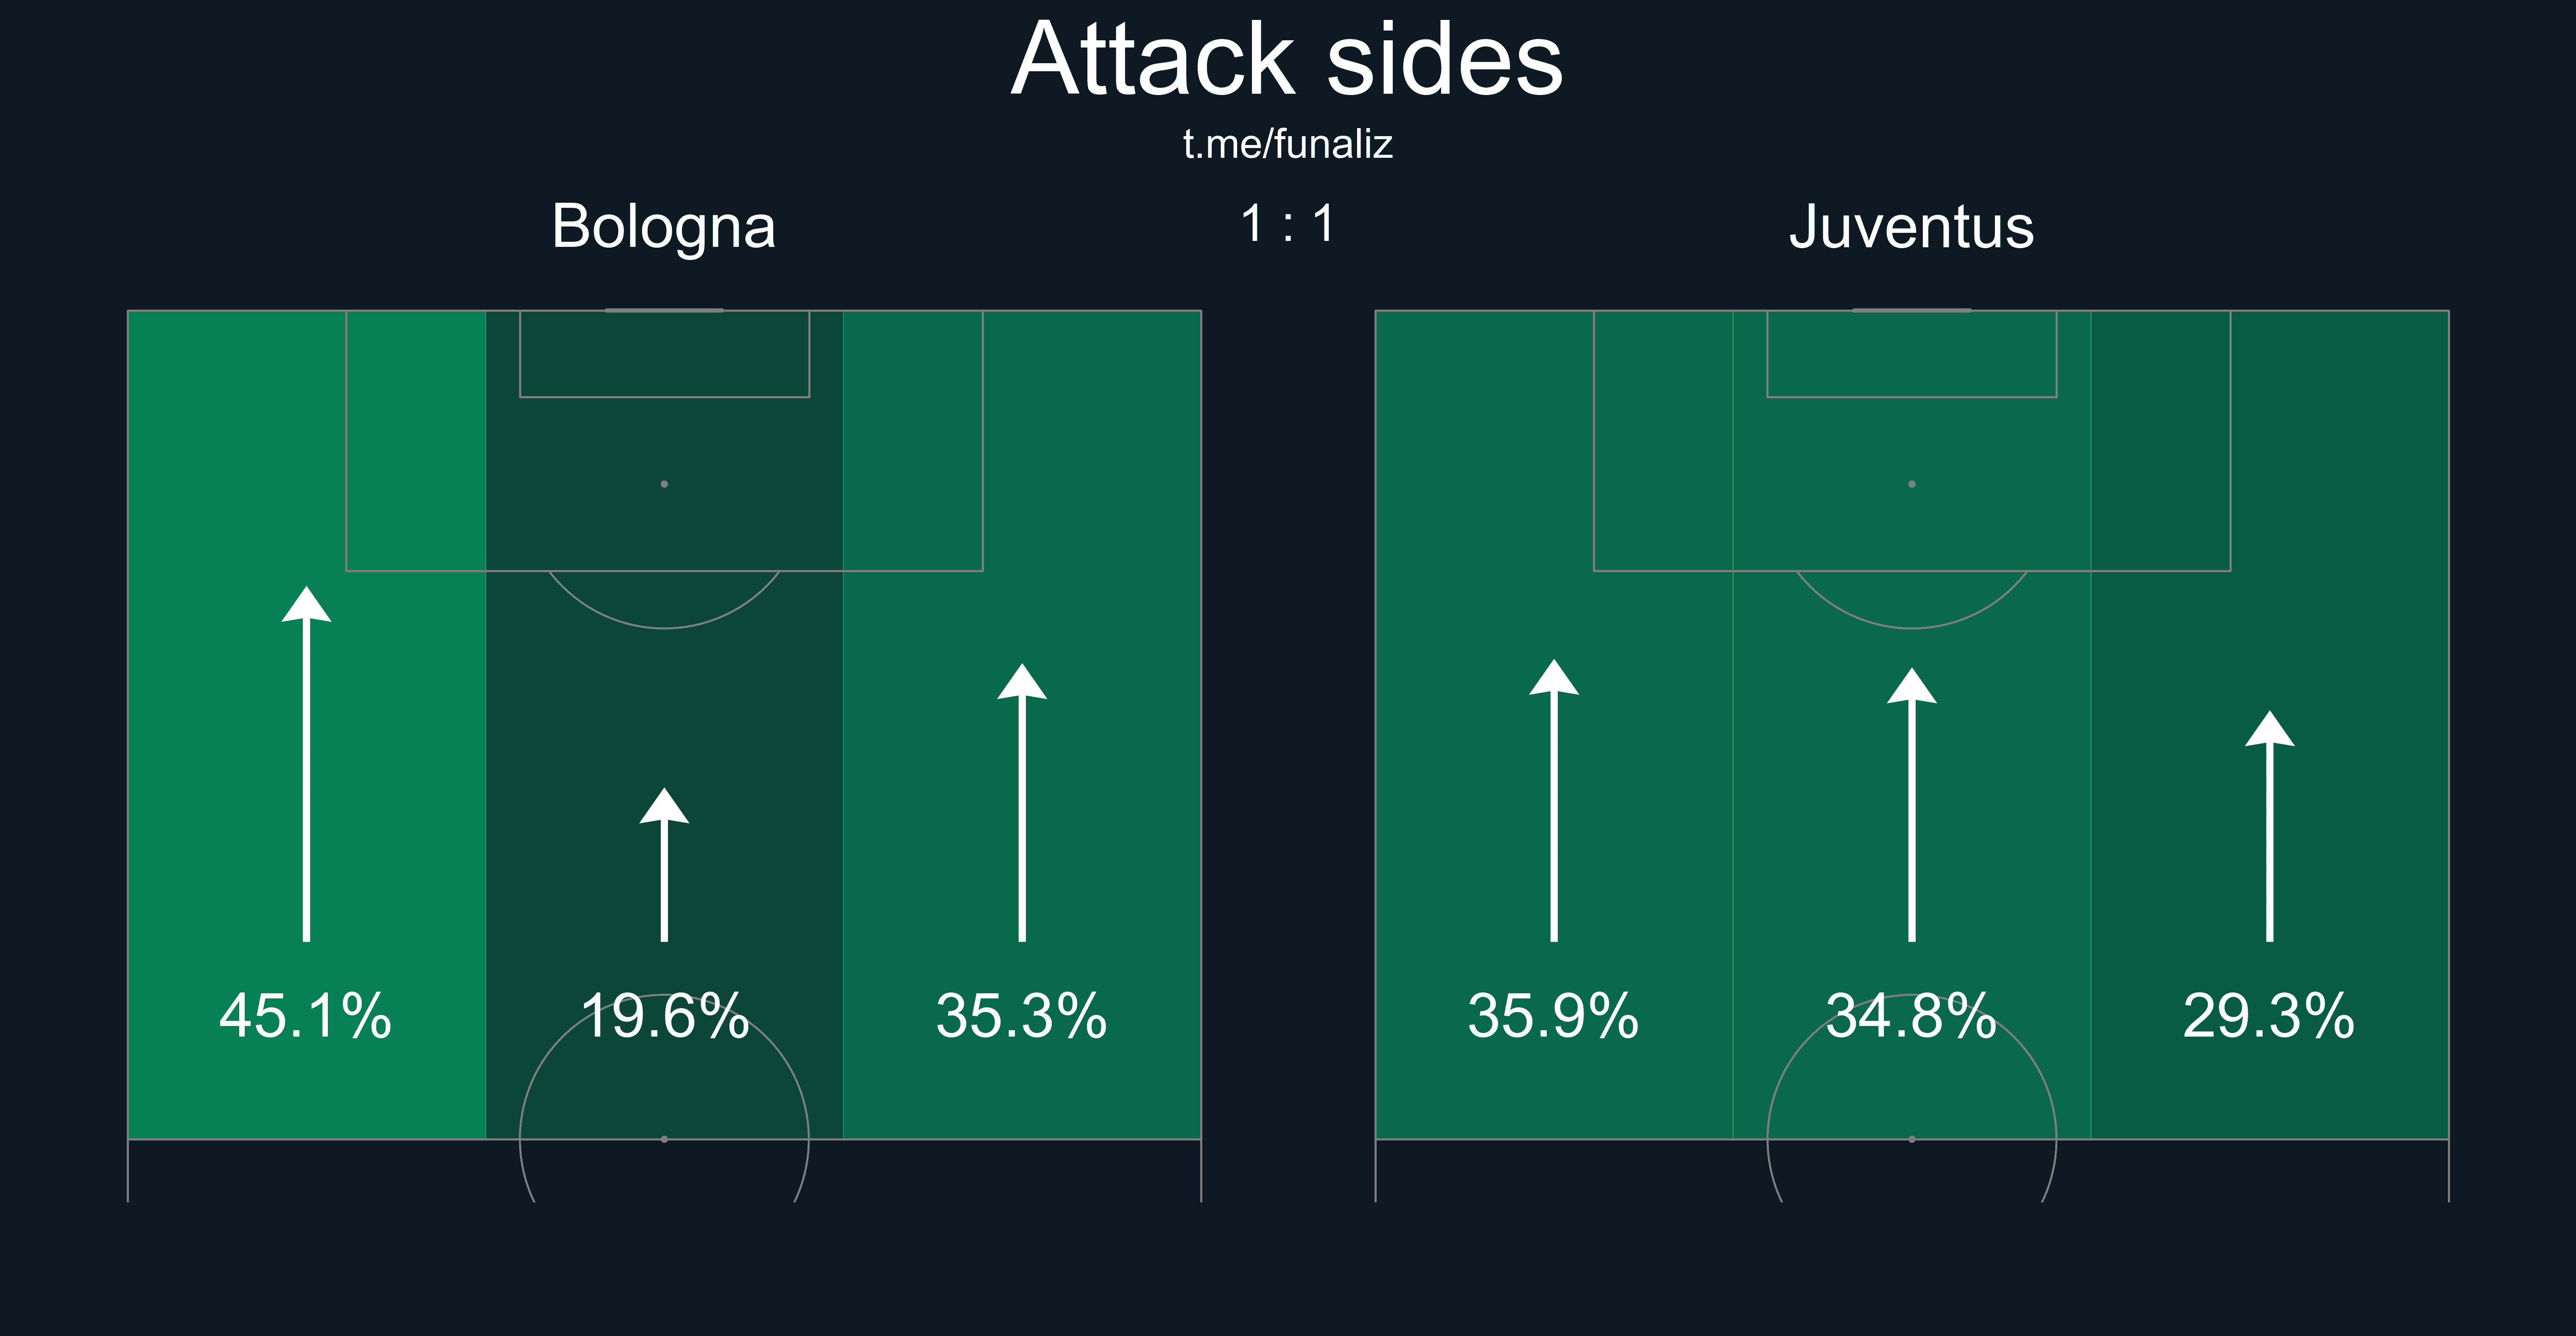Click the Bologna left flank arrow
This screenshot has height=1336, width=2576.
(x=306, y=764)
